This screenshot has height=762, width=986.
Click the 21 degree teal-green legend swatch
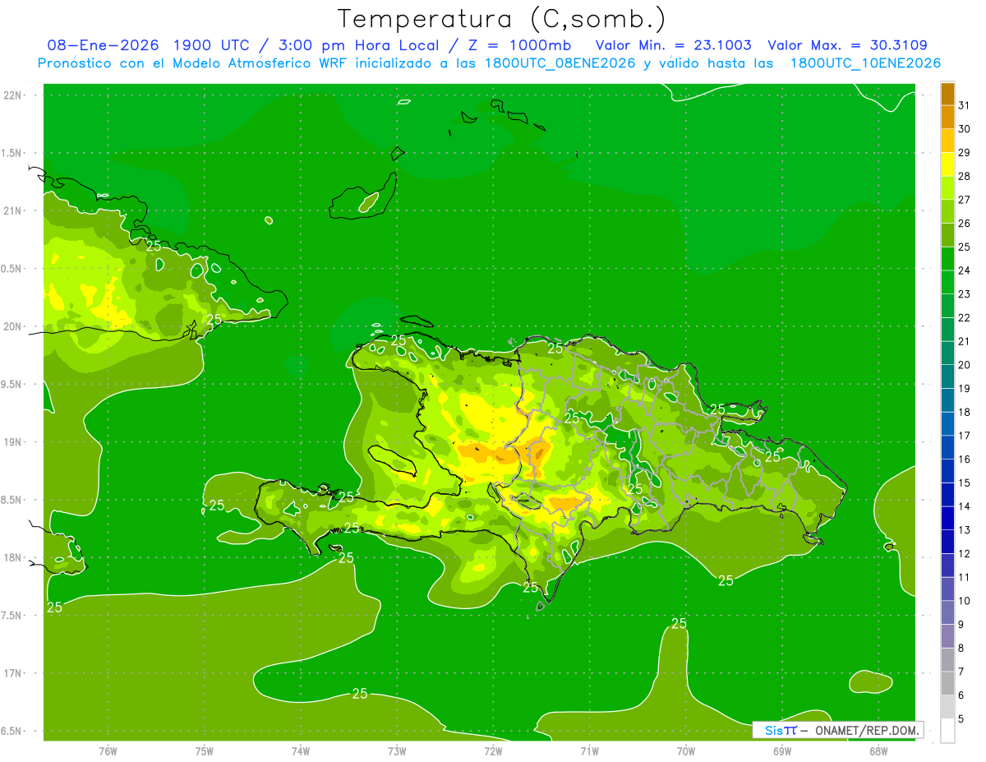[x=947, y=330]
